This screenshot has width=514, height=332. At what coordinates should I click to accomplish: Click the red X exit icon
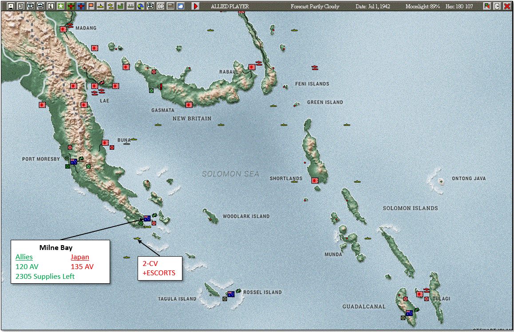507,6
